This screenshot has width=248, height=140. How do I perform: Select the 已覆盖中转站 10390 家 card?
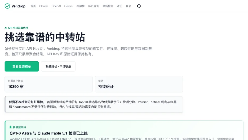48,84
